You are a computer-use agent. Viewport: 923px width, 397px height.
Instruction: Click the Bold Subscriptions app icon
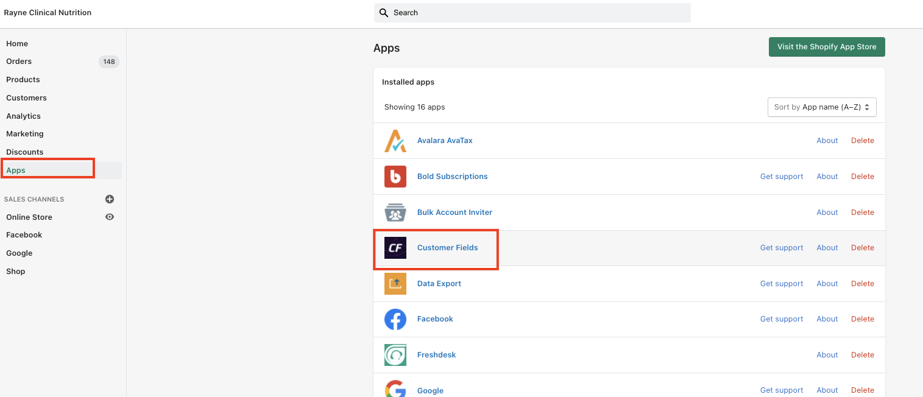(395, 177)
